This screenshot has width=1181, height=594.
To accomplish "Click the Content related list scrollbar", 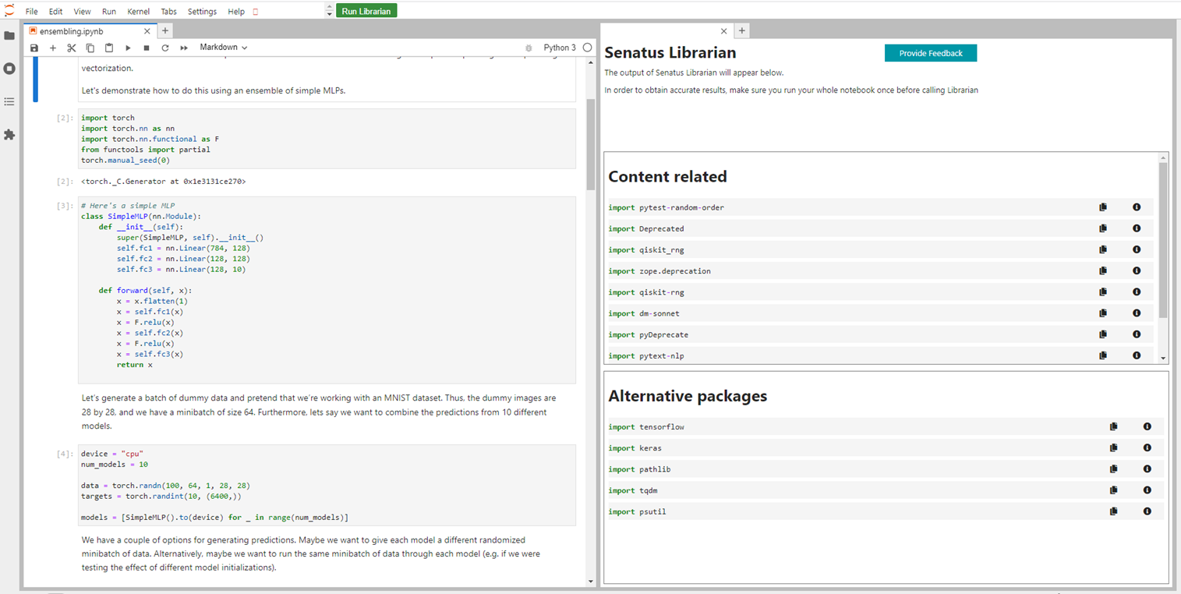I will (1163, 239).
